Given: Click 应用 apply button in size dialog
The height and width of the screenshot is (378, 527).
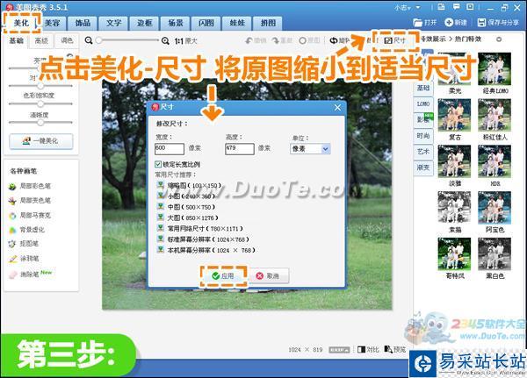Looking at the screenshot, I should pyautogui.click(x=223, y=276).
